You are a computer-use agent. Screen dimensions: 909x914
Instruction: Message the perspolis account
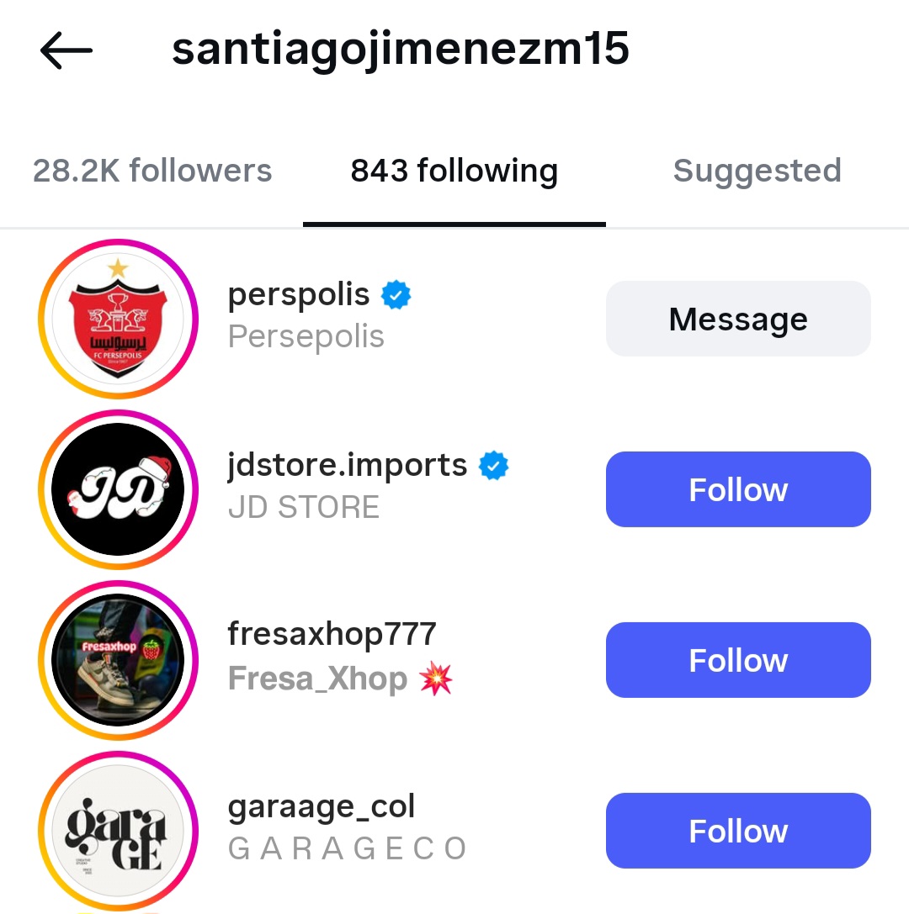[738, 320]
